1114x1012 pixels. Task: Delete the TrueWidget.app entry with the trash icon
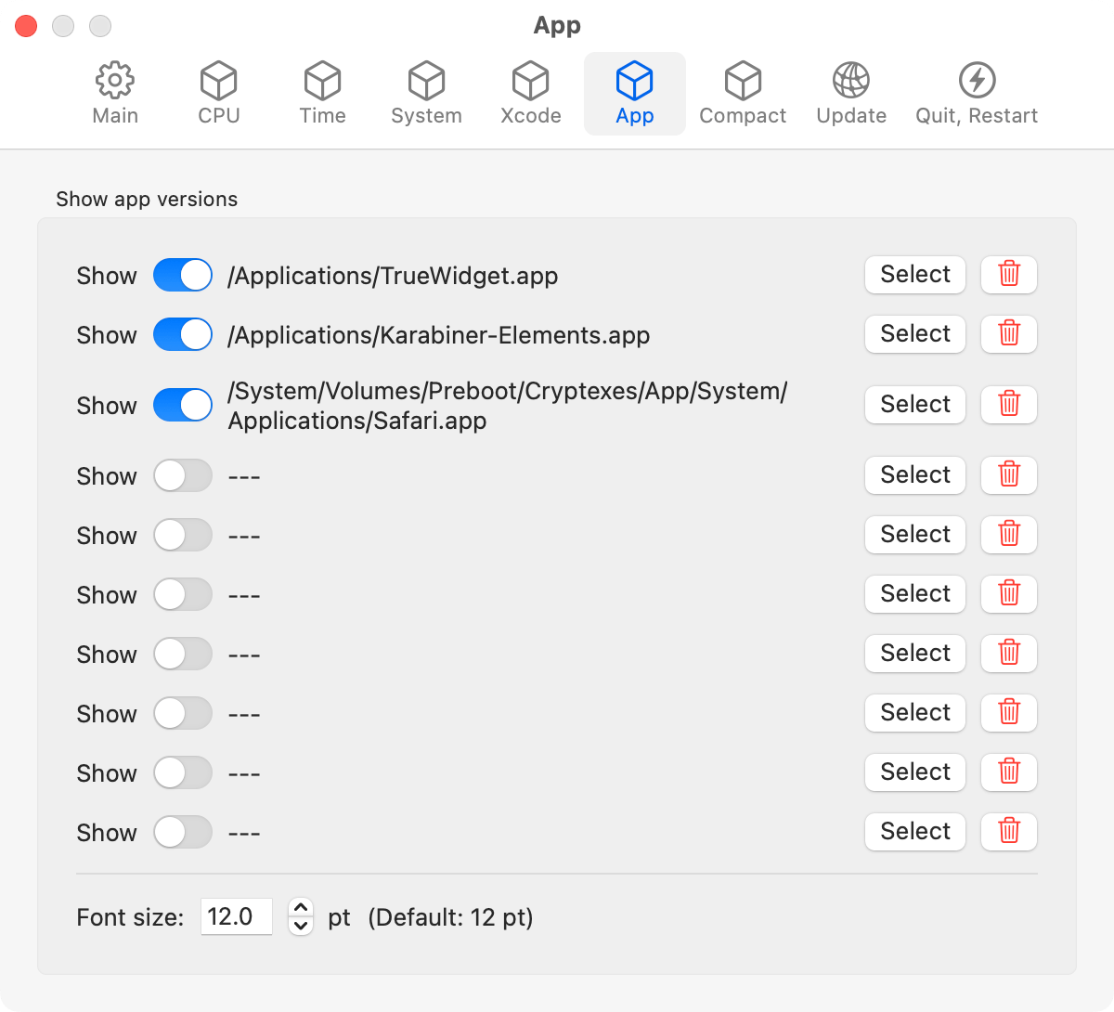click(x=1008, y=275)
